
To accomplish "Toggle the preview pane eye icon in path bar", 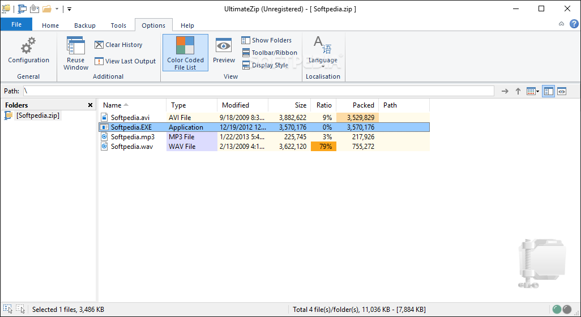I will click(562, 91).
